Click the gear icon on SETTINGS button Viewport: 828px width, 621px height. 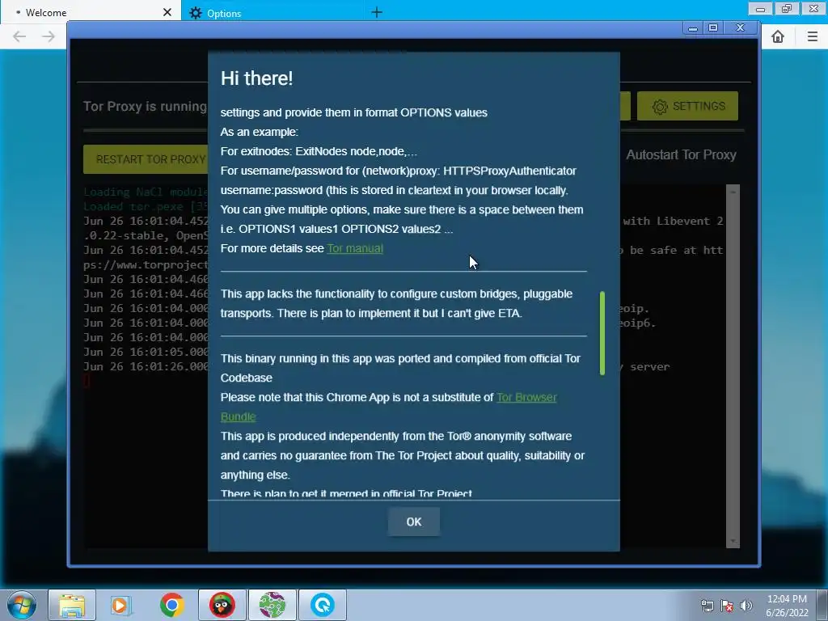660,107
